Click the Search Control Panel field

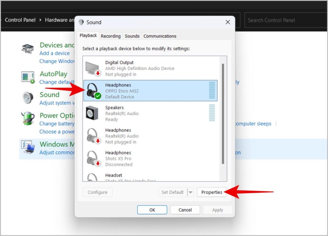pyautogui.click(x=285, y=20)
